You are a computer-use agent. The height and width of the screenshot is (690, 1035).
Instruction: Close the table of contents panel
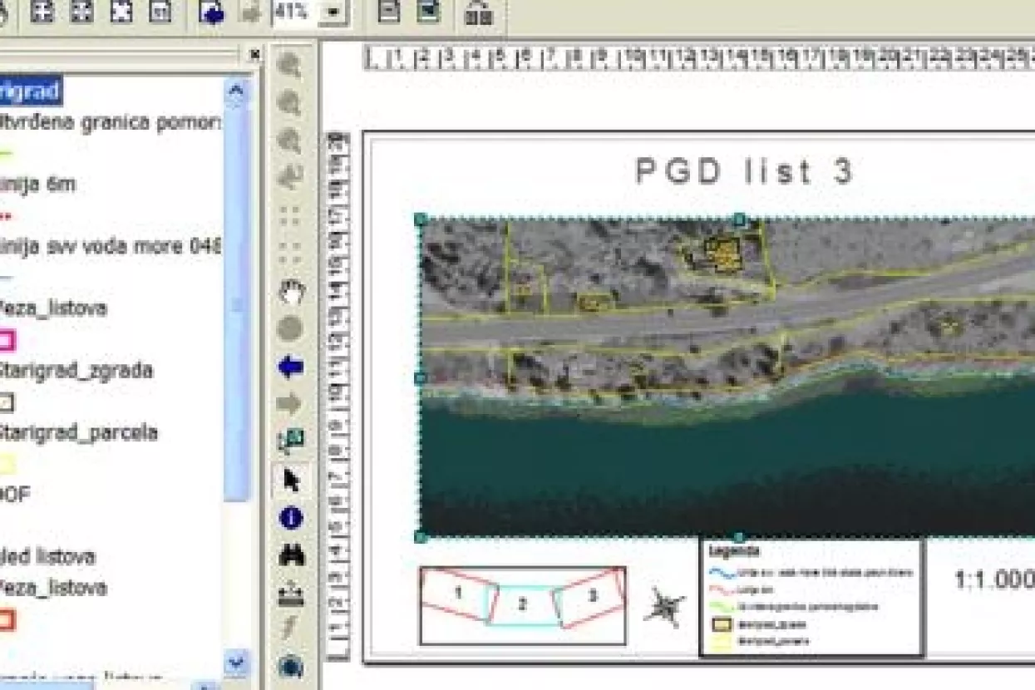(255, 55)
